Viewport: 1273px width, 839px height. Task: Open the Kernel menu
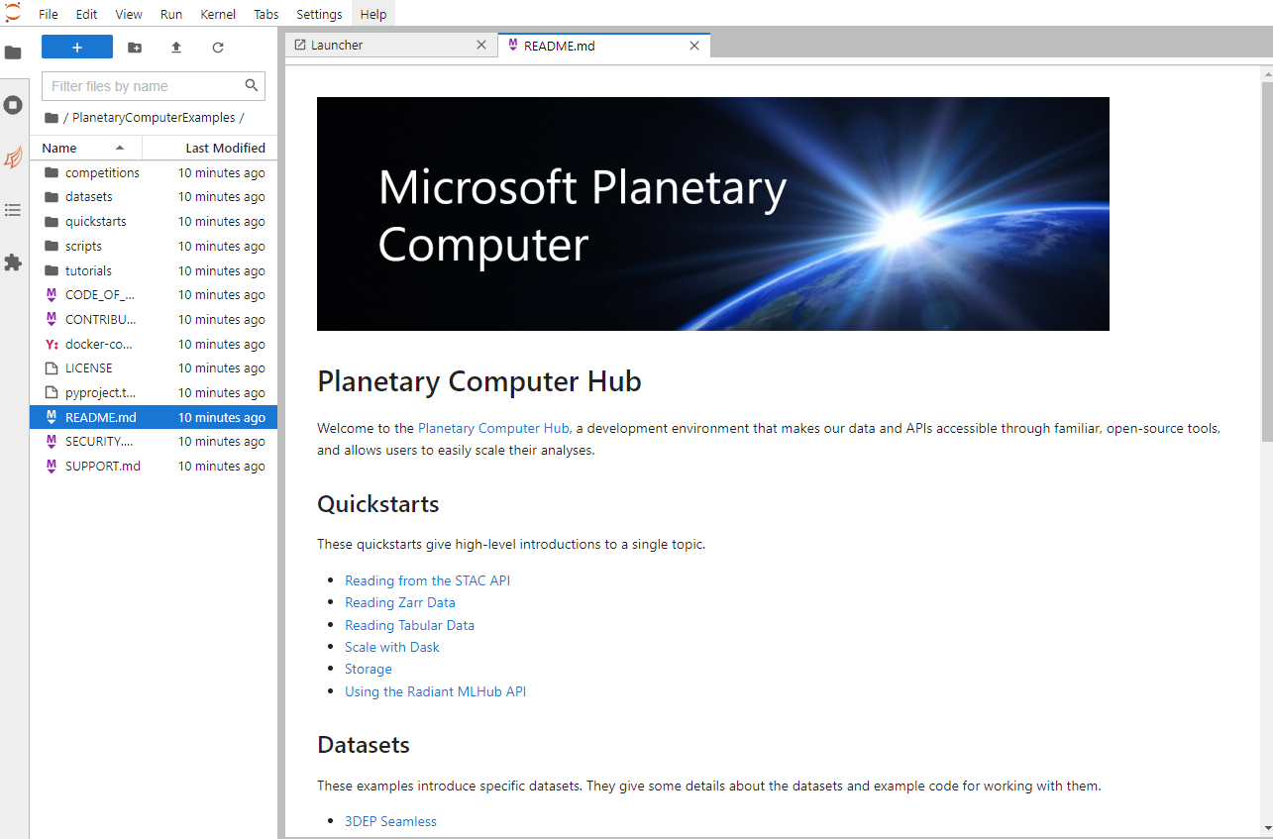[x=218, y=14]
